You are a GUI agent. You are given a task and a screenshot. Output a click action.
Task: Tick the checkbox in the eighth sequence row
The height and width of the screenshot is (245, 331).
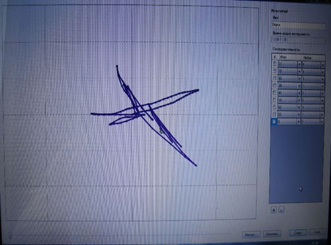(x=274, y=114)
